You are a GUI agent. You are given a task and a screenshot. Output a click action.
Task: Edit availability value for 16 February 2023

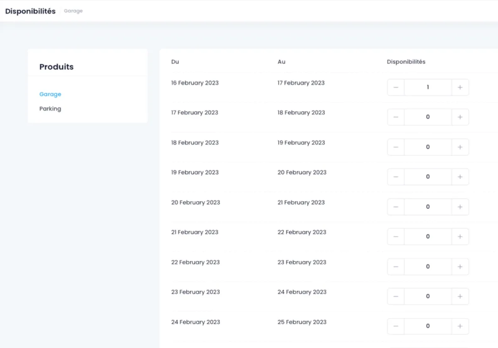click(x=428, y=87)
